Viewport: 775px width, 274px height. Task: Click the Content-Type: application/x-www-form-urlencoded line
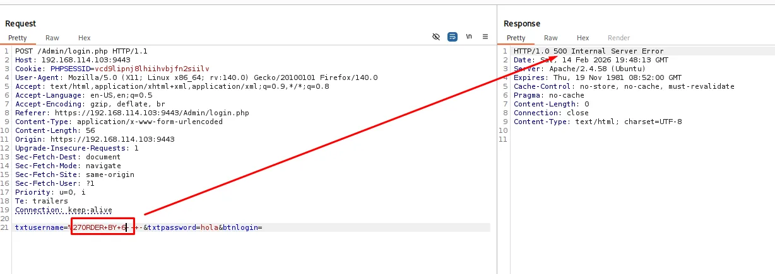click(x=119, y=122)
